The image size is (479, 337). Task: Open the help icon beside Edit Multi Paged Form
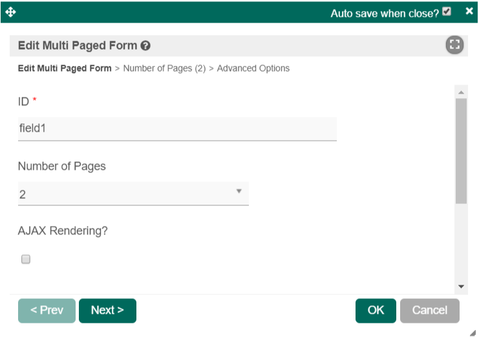click(145, 46)
